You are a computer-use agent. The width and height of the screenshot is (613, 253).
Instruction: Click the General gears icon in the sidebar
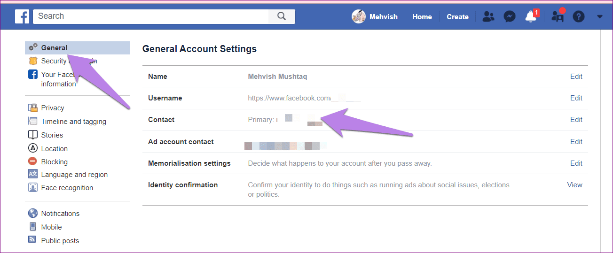tap(33, 47)
